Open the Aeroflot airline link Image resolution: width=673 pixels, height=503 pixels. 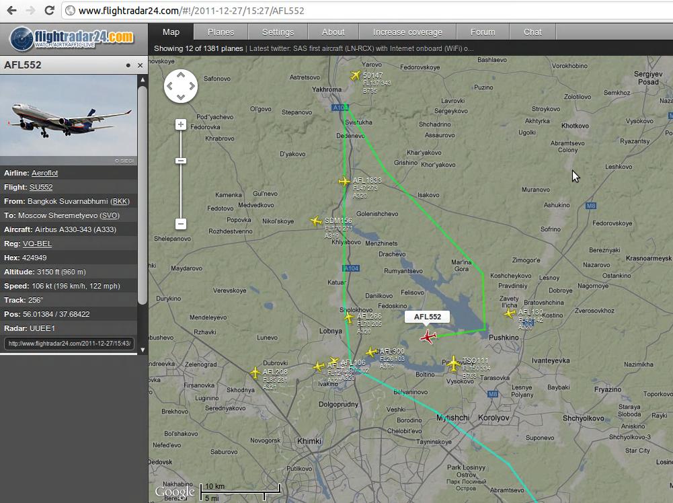point(44,173)
